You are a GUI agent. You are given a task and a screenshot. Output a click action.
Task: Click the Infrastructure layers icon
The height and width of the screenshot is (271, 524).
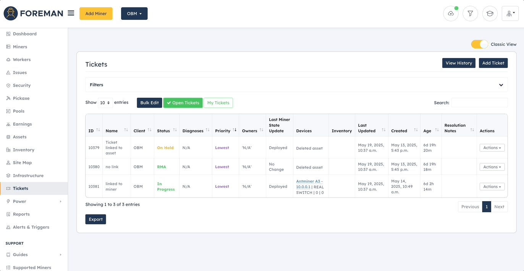coord(8,176)
